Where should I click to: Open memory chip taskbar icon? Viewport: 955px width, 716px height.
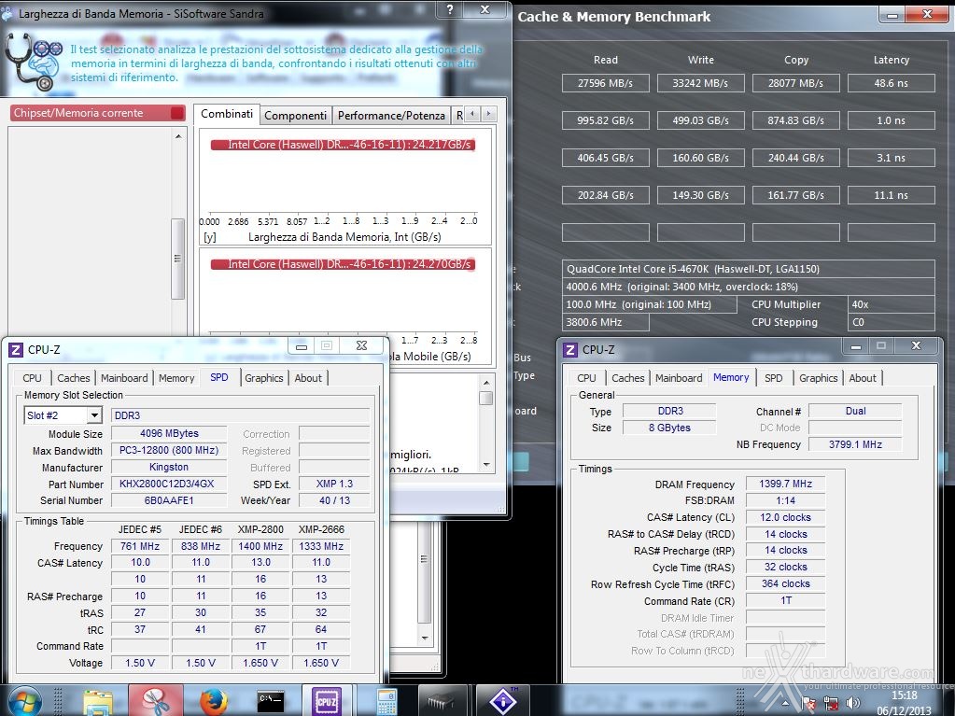441,701
